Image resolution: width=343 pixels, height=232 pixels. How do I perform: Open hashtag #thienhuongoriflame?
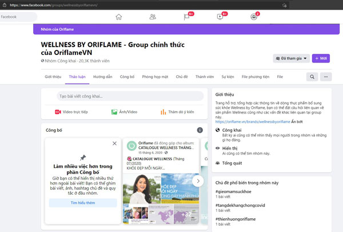(x=236, y=219)
